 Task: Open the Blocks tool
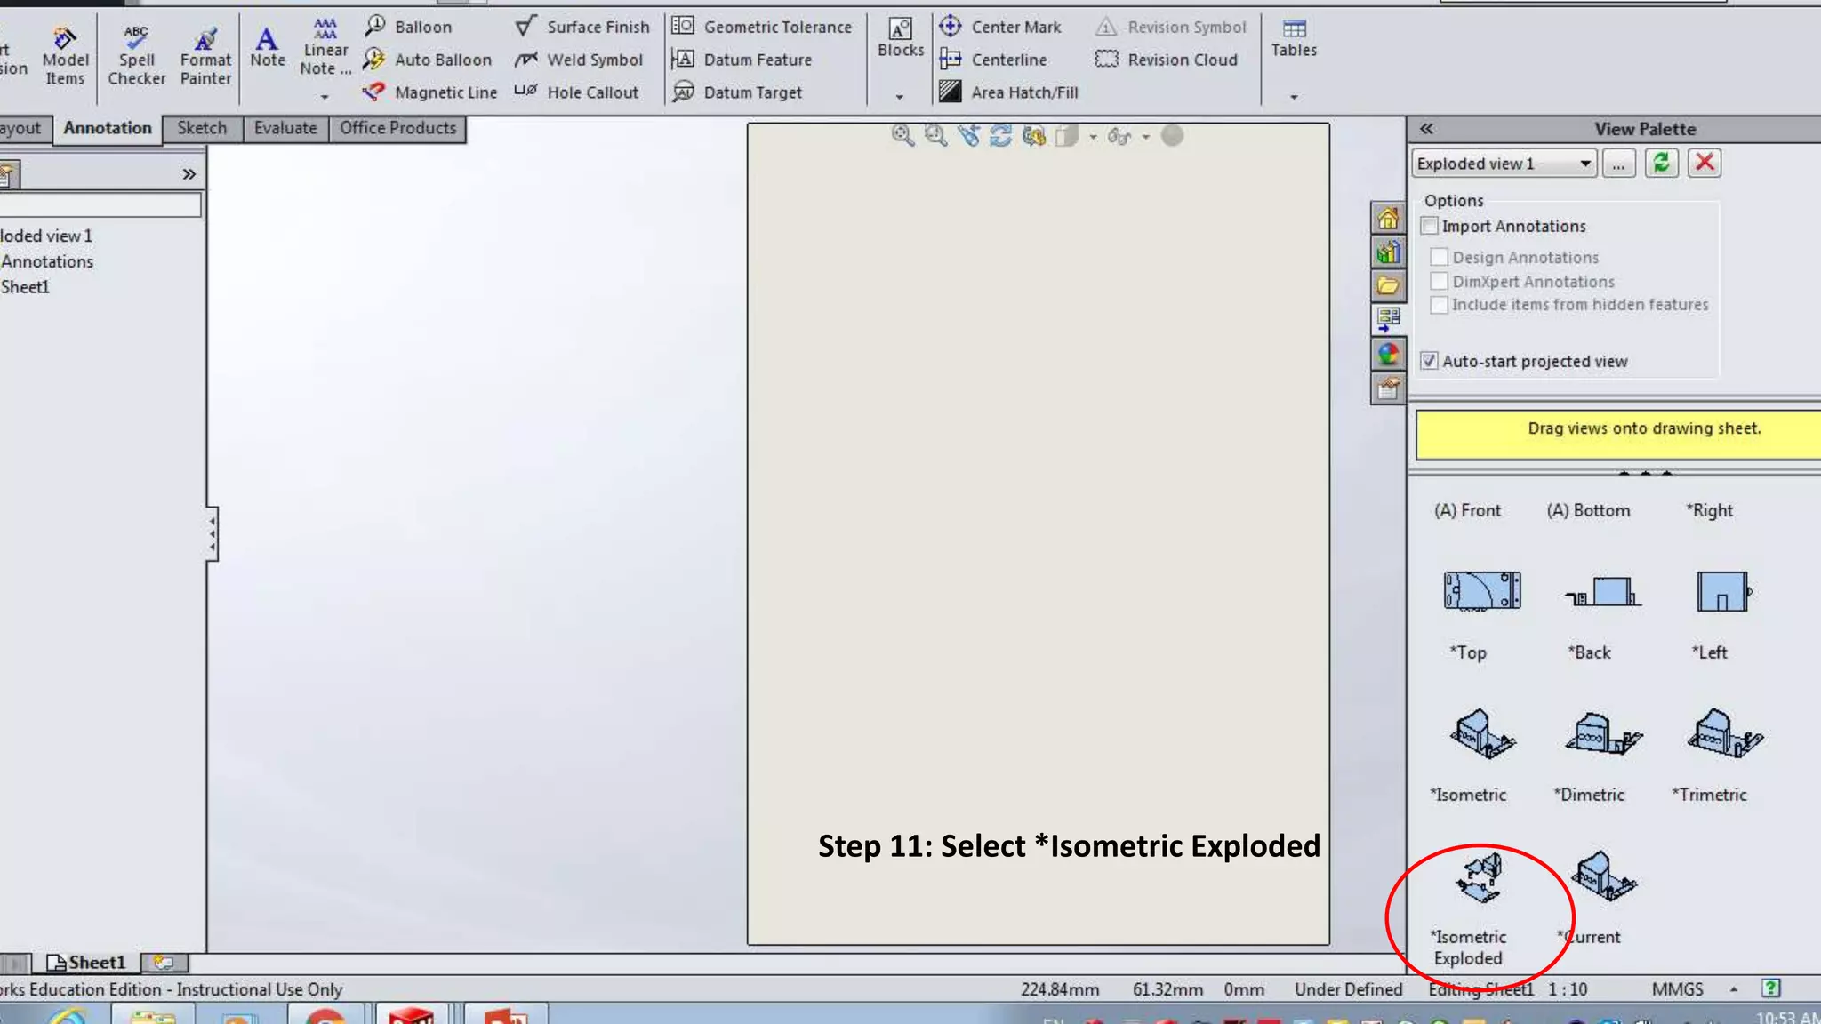[901, 38]
